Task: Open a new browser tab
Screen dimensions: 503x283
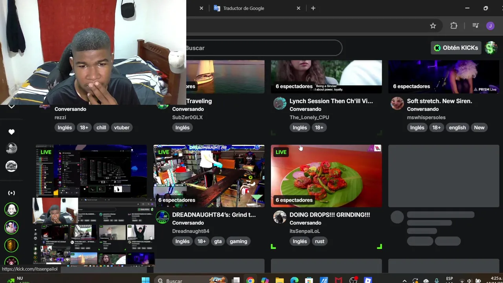Action: (x=313, y=8)
